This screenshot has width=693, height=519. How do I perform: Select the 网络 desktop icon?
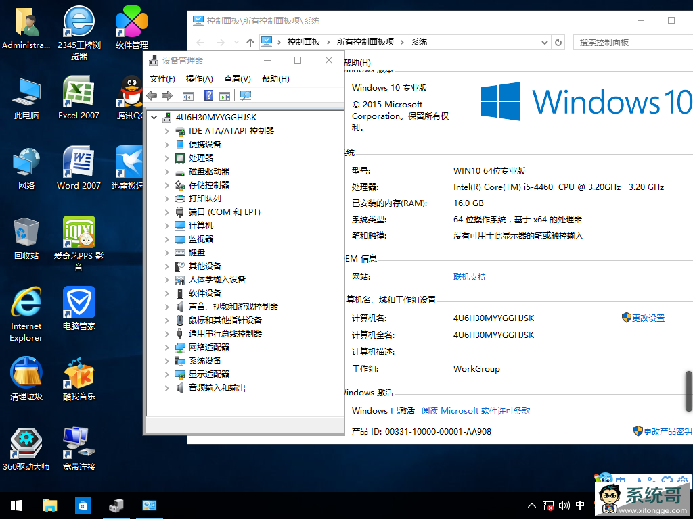click(x=26, y=168)
